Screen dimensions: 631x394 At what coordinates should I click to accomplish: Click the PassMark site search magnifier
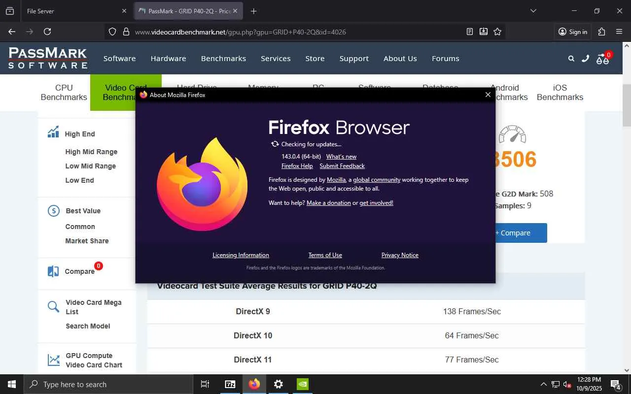[571, 59]
